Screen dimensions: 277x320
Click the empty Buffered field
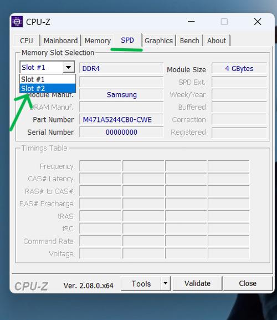coord(239,107)
